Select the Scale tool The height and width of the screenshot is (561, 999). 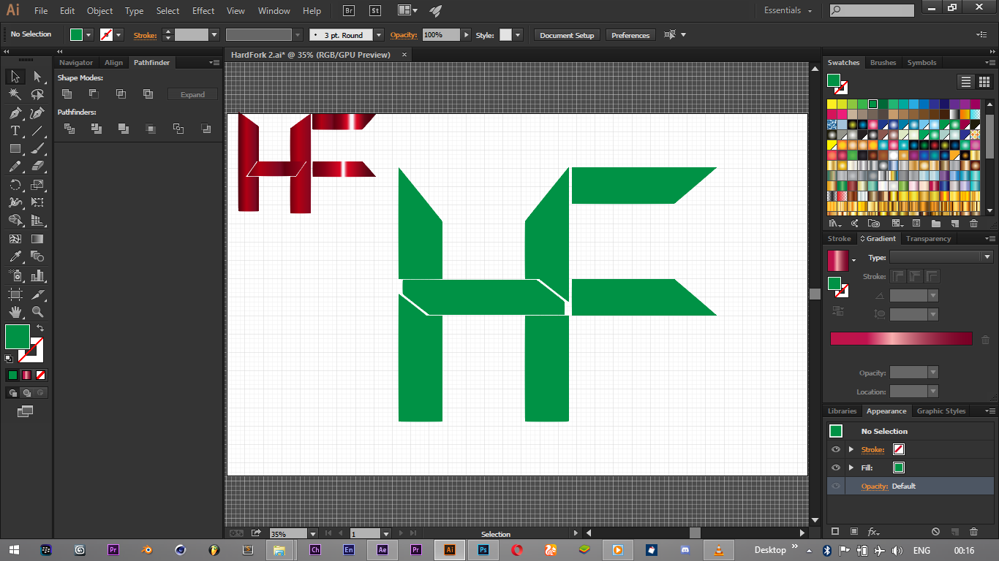[37, 185]
